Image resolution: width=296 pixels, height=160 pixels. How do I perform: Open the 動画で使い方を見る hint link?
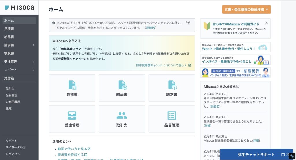[x=74, y=149]
